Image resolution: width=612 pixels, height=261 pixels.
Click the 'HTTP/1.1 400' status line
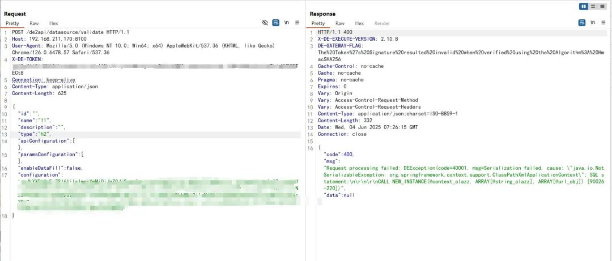335,32
